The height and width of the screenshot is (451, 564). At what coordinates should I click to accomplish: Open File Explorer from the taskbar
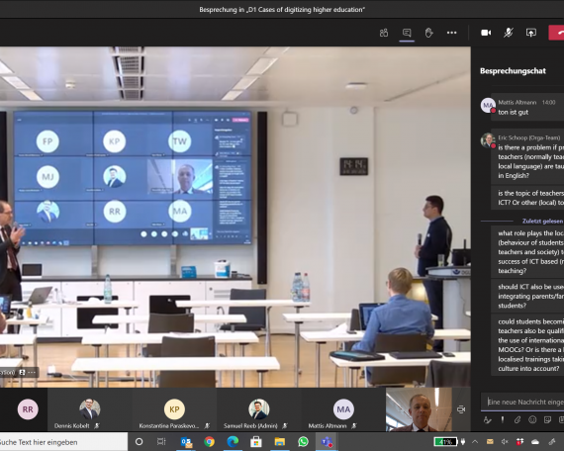279,442
